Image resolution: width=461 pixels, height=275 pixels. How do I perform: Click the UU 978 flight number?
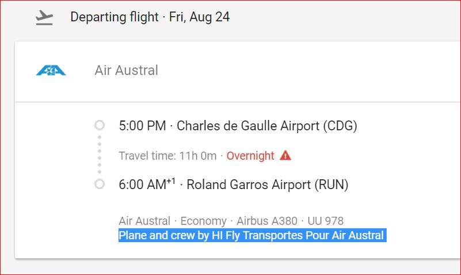(326, 221)
